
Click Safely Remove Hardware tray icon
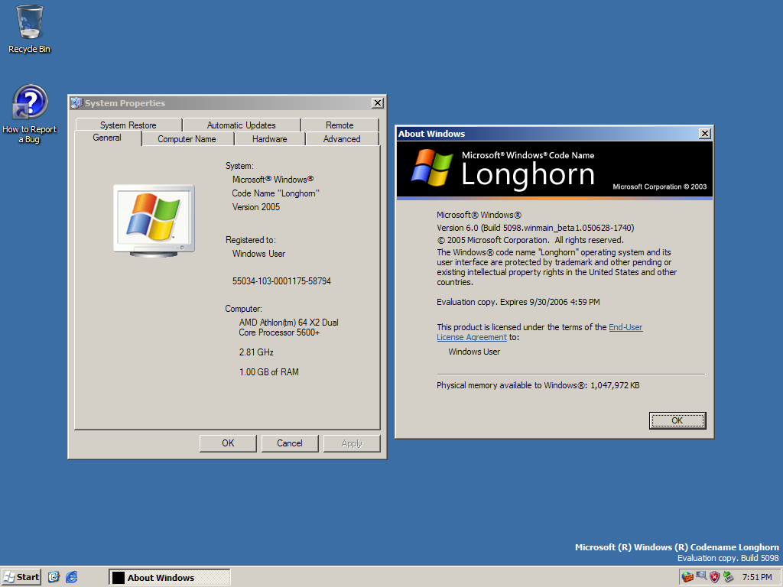(x=728, y=577)
